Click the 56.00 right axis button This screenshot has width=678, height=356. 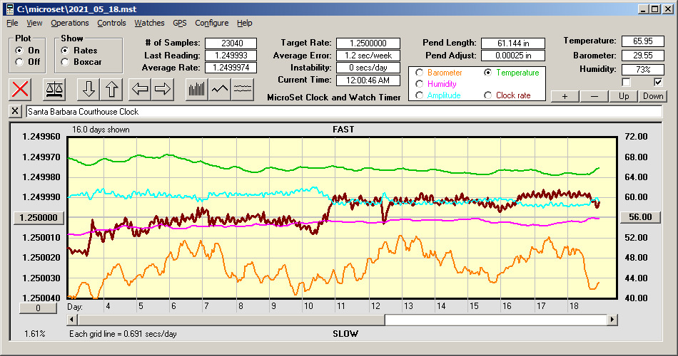(x=640, y=217)
